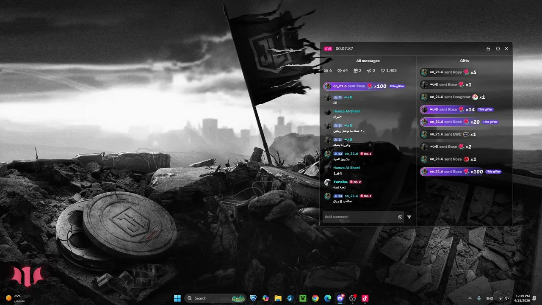Viewport: 542px width, 305px height.
Task: Open Copilot from the taskbar
Action: 265,298
